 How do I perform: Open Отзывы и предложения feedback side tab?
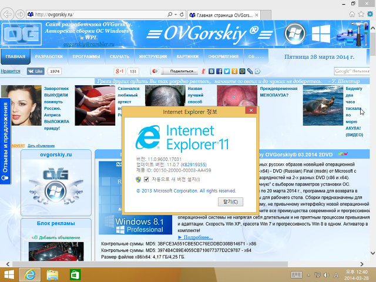[5, 141]
